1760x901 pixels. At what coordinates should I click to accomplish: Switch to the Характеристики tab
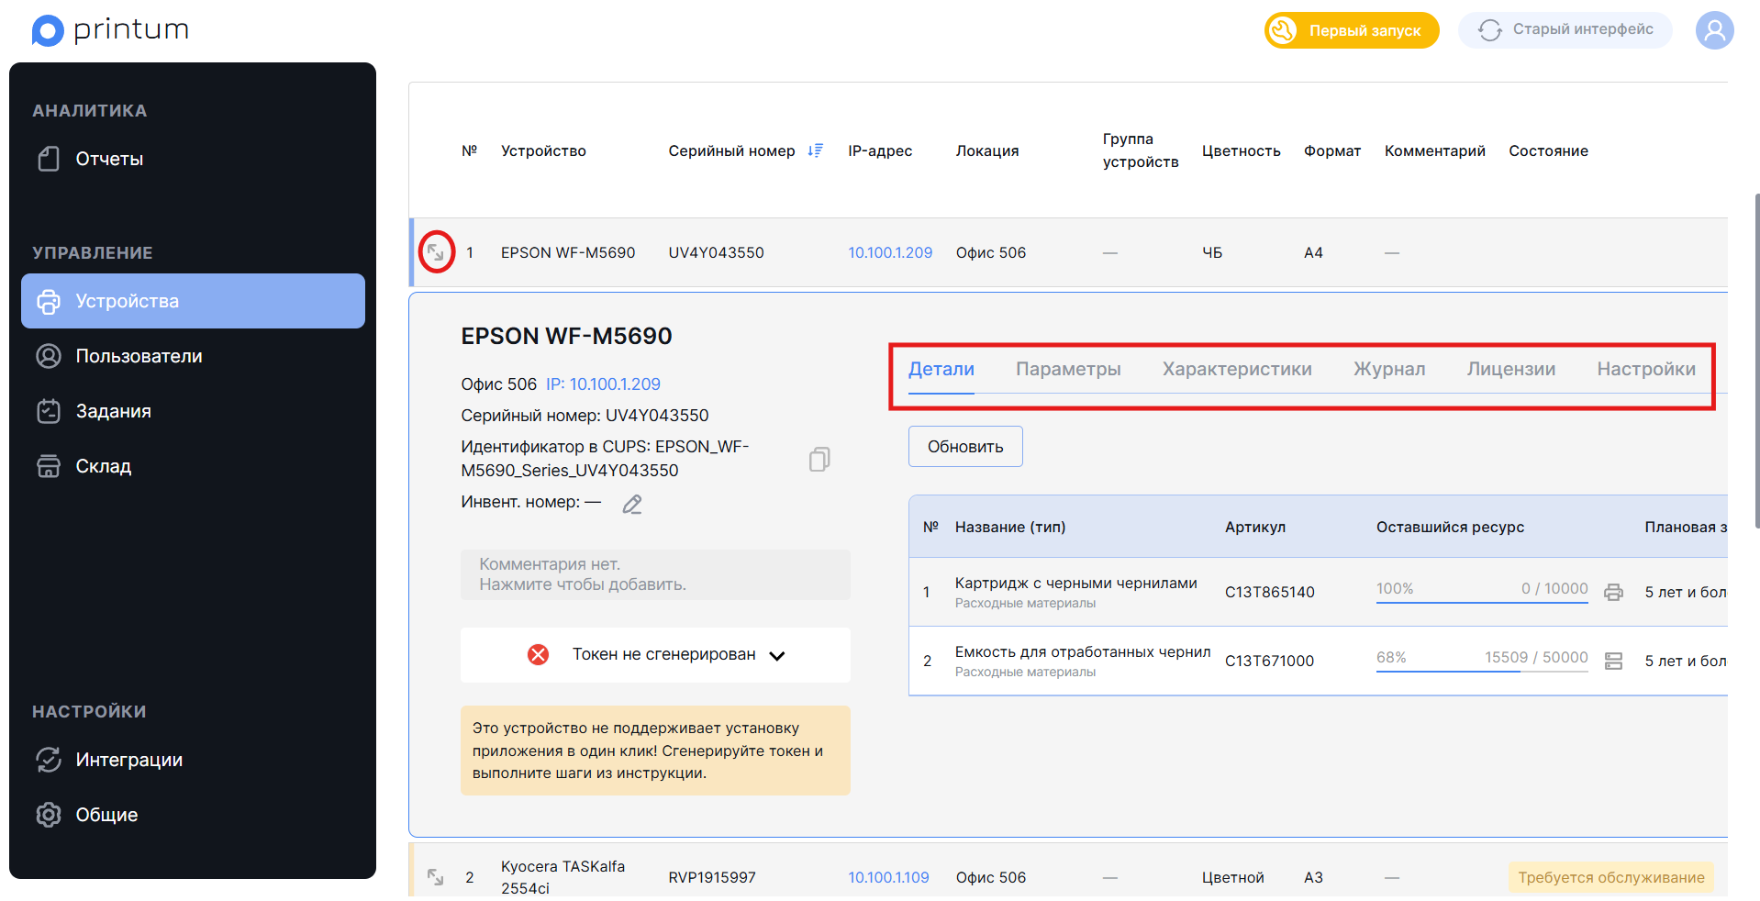(x=1237, y=369)
